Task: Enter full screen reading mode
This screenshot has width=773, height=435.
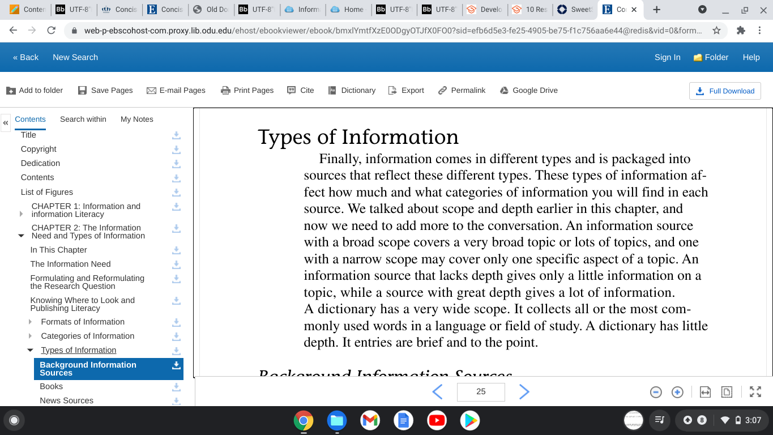Action: (x=755, y=392)
